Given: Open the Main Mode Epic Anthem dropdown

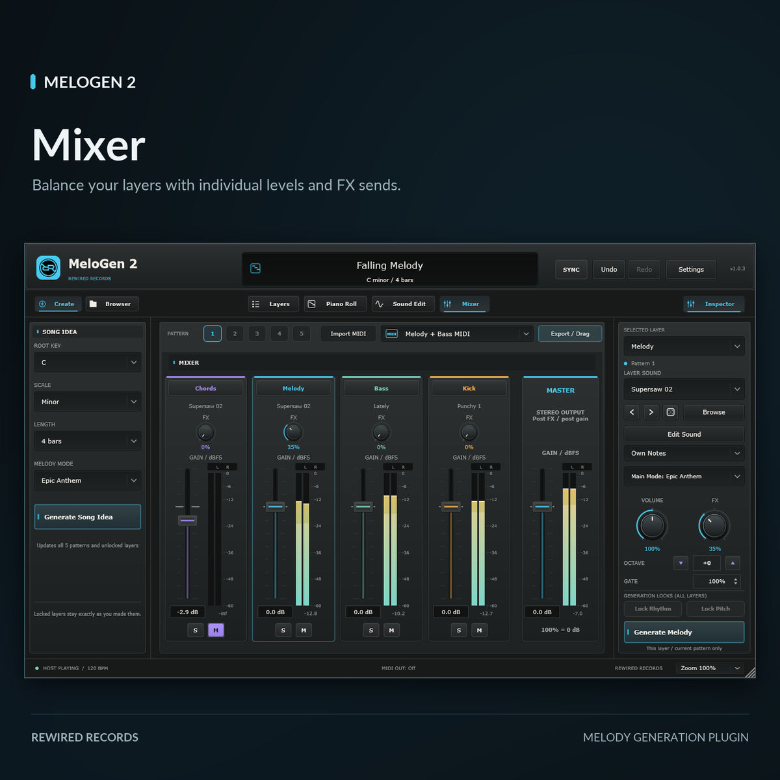Looking at the screenshot, I should click(684, 476).
